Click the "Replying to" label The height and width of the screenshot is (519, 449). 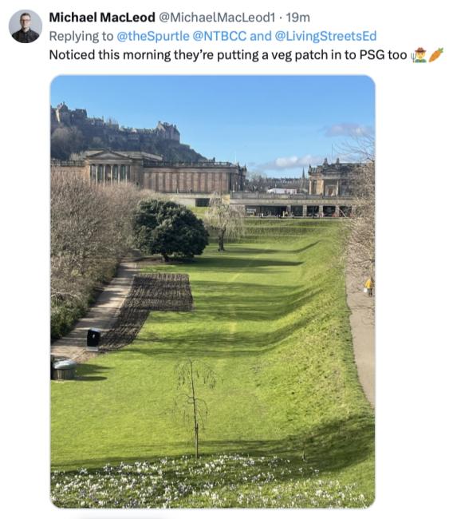click(81, 36)
